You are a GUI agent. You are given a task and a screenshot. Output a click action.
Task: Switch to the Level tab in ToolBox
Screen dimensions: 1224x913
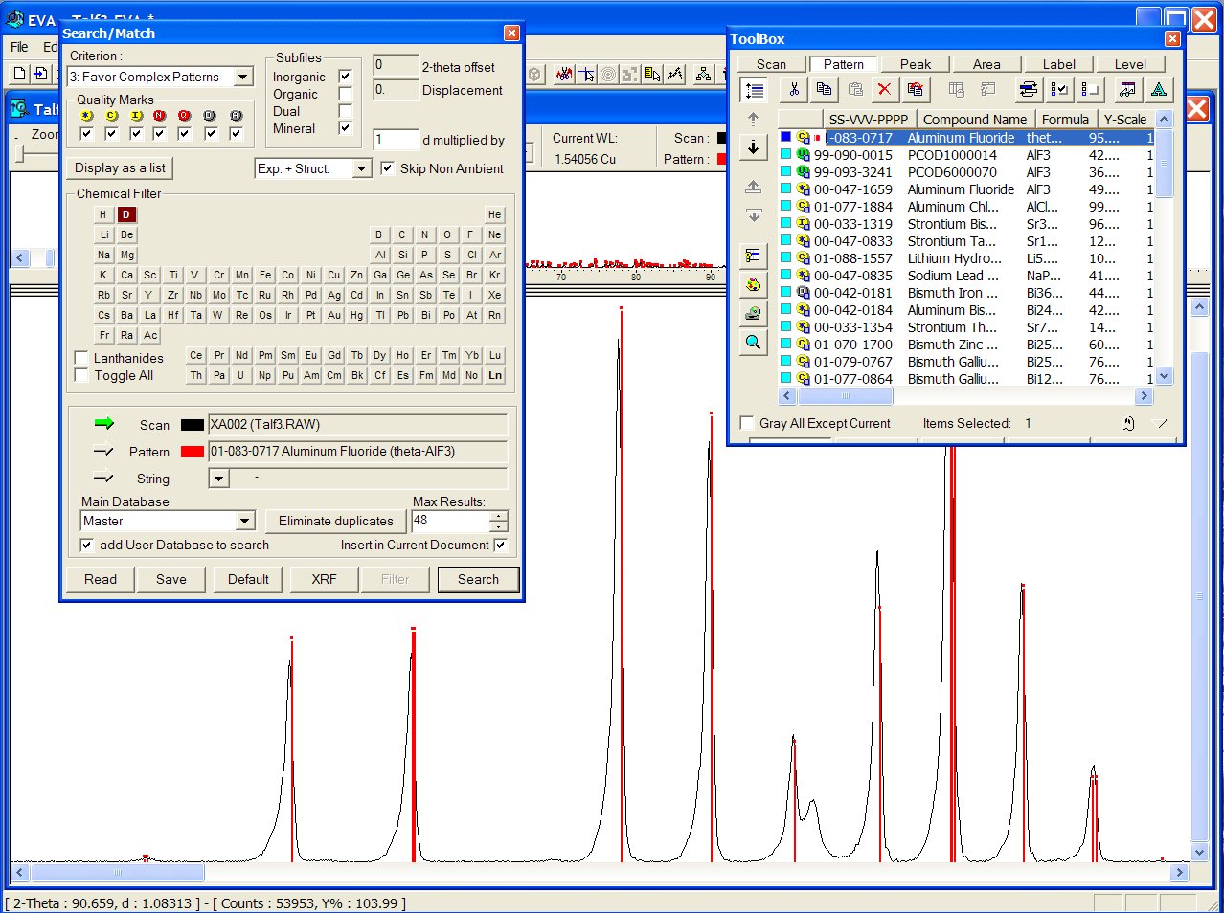[x=1130, y=64]
